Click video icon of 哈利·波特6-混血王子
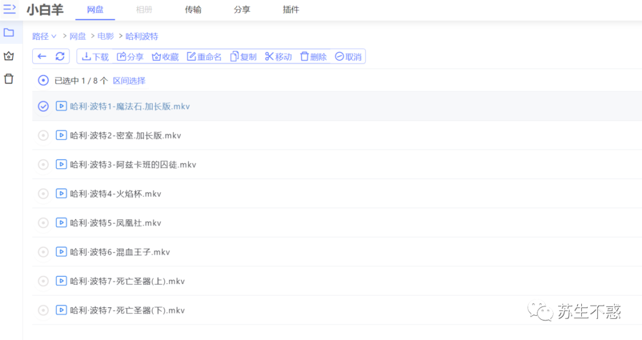Image resolution: width=642 pixels, height=340 pixels. [61, 251]
